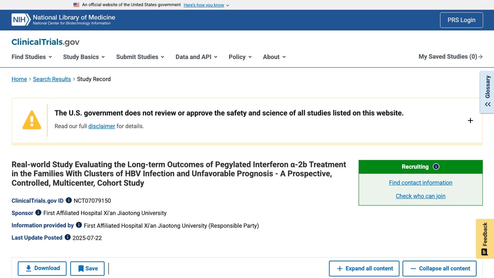Viewport: 494px width, 278px height.
Task: Go to Home breadcrumb link
Action: (19, 79)
